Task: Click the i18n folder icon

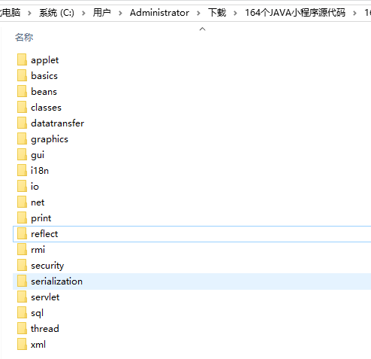Action: [x=22, y=171]
